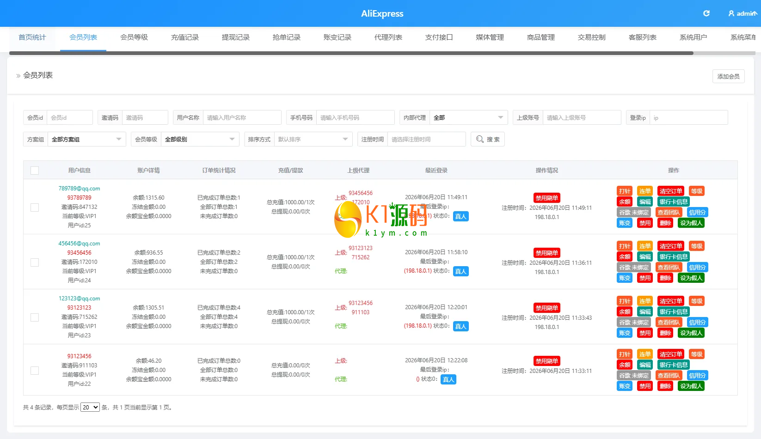Click 账变 for user 93456456
This screenshot has height=439, width=761.
[625, 278]
